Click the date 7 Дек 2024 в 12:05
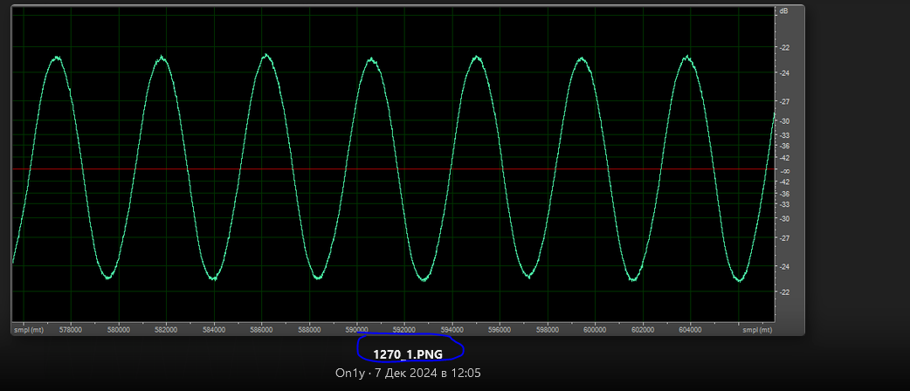The height and width of the screenshot is (391, 910). (428, 373)
